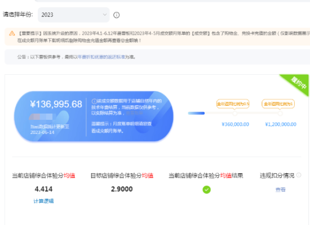Click the faded link in blue card text
The height and width of the screenshot is (225, 310).
pyautogui.click(x=134, y=113)
